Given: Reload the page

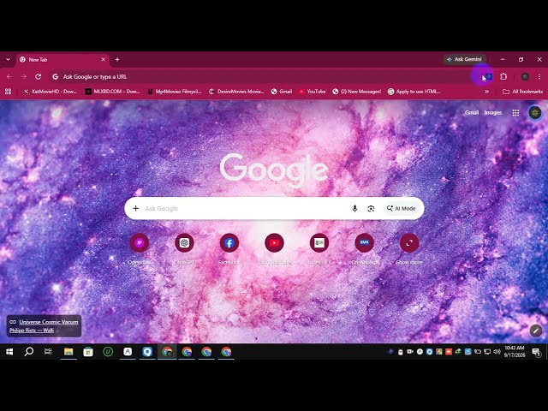Looking at the screenshot, I should 38,76.
